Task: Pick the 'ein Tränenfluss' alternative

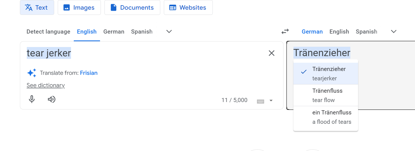Action: pos(326,117)
